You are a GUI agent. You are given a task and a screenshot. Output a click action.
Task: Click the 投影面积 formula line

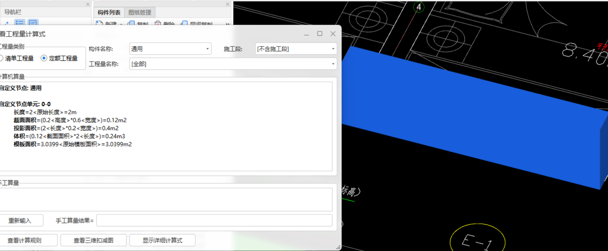click(x=66, y=128)
